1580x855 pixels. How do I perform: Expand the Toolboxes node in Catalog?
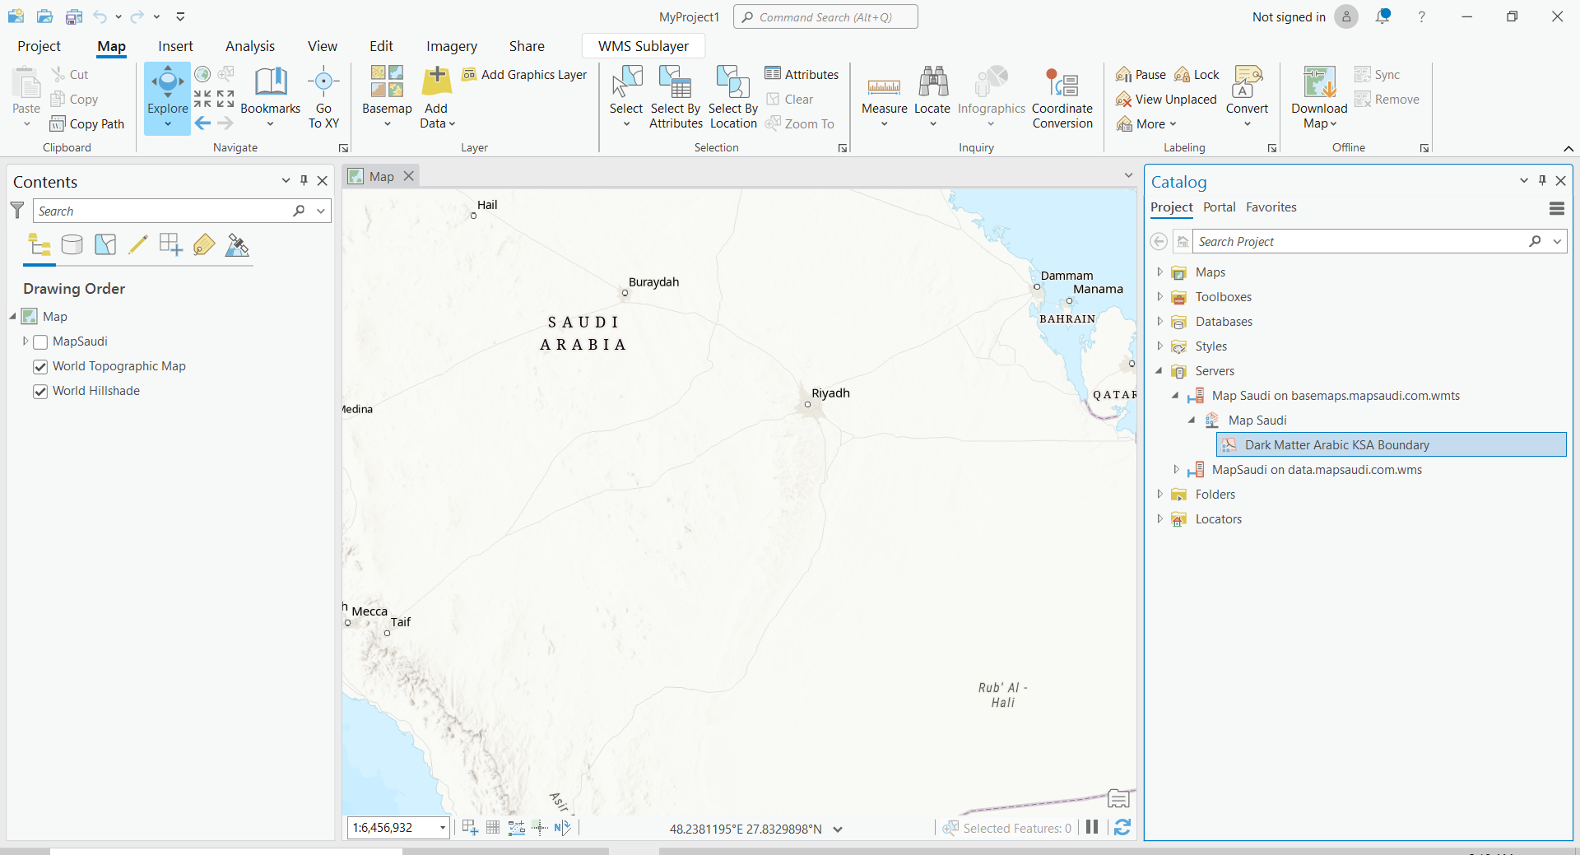coord(1159,297)
